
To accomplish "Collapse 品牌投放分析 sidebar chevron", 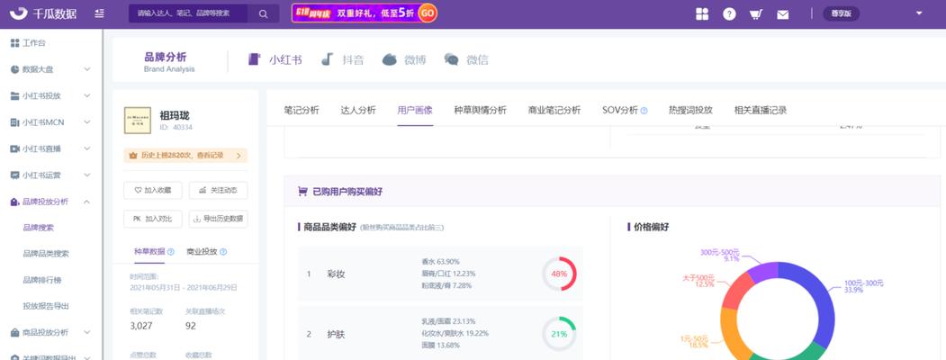I will (87, 202).
